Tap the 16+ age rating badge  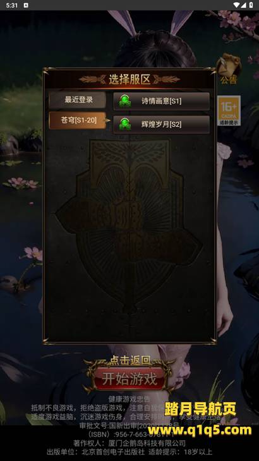(229, 111)
